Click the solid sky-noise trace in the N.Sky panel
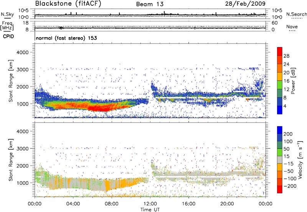The image size is (307, 212). point(150,15)
